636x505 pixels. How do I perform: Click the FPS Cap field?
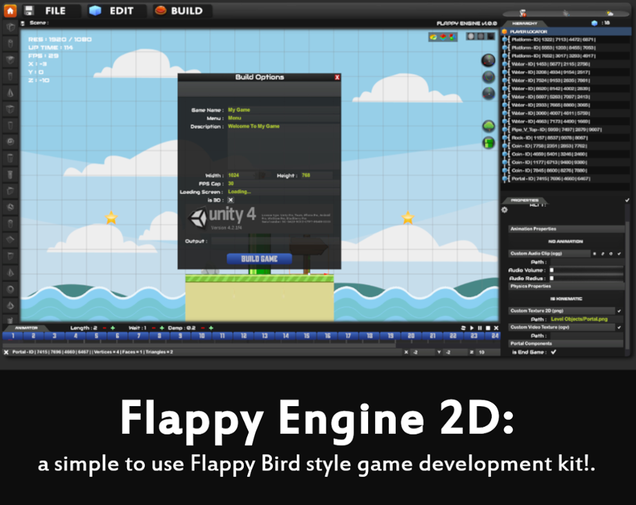point(283,183)
